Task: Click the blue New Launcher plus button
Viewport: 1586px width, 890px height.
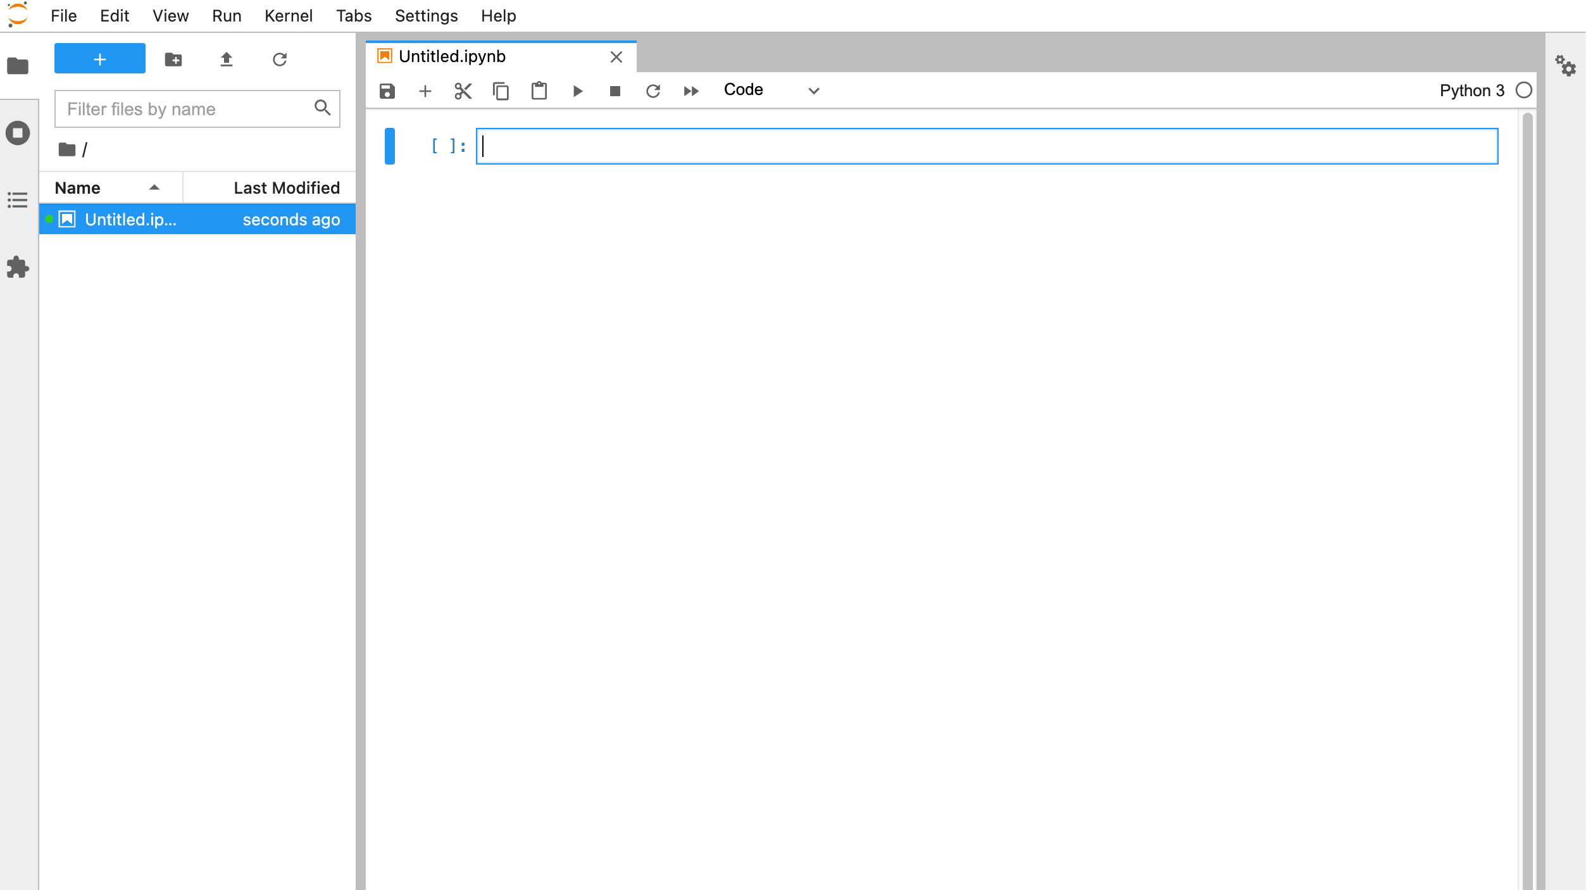Action: pyautogui.click(x=100, y=59)
